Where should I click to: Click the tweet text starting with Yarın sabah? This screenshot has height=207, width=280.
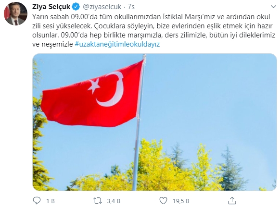click(153, 30)
